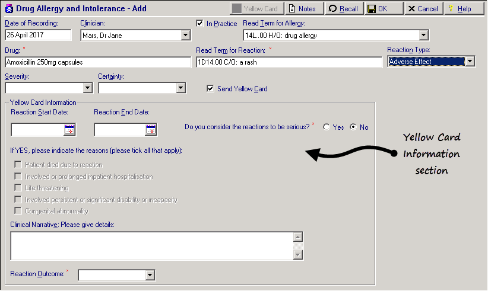Image resolution: width=488 pixels, height=291 pixels.
Task: Untick the In Practice checkbox
Action: [x=199, y=24]
